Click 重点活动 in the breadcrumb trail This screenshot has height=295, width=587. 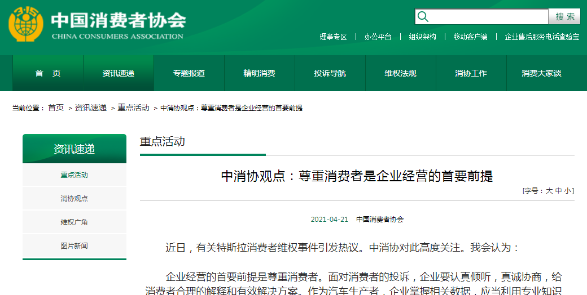(133, 108)
